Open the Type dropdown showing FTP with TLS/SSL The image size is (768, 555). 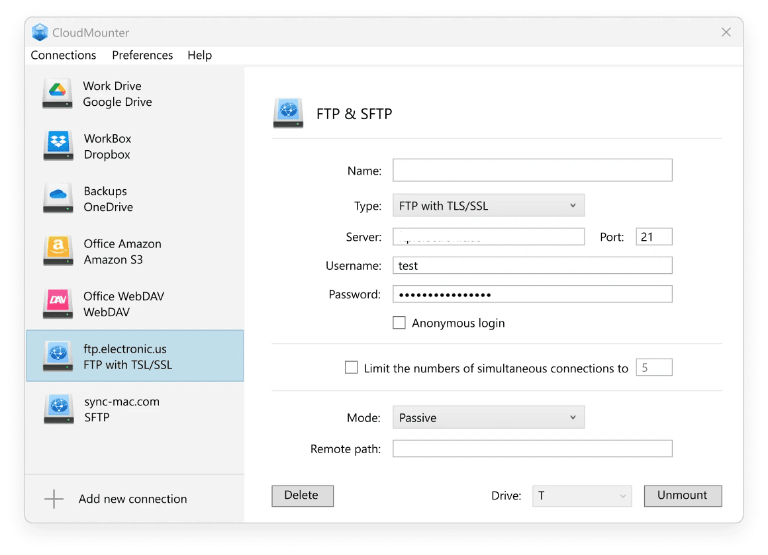[x=488, y=206]
